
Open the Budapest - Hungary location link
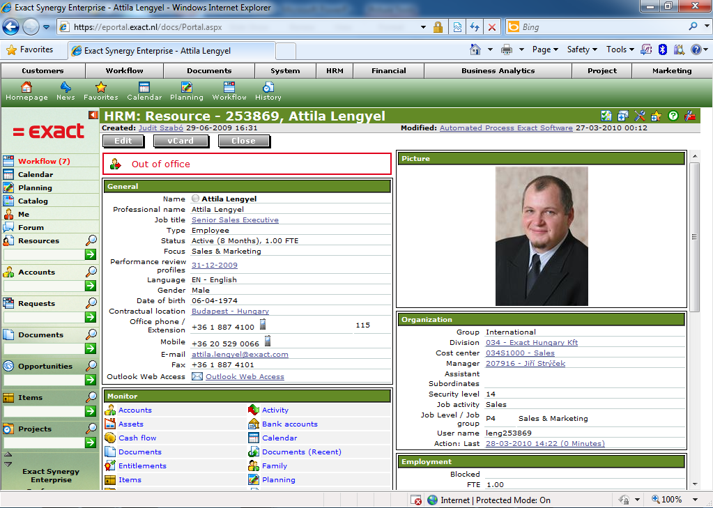[230, 311]
